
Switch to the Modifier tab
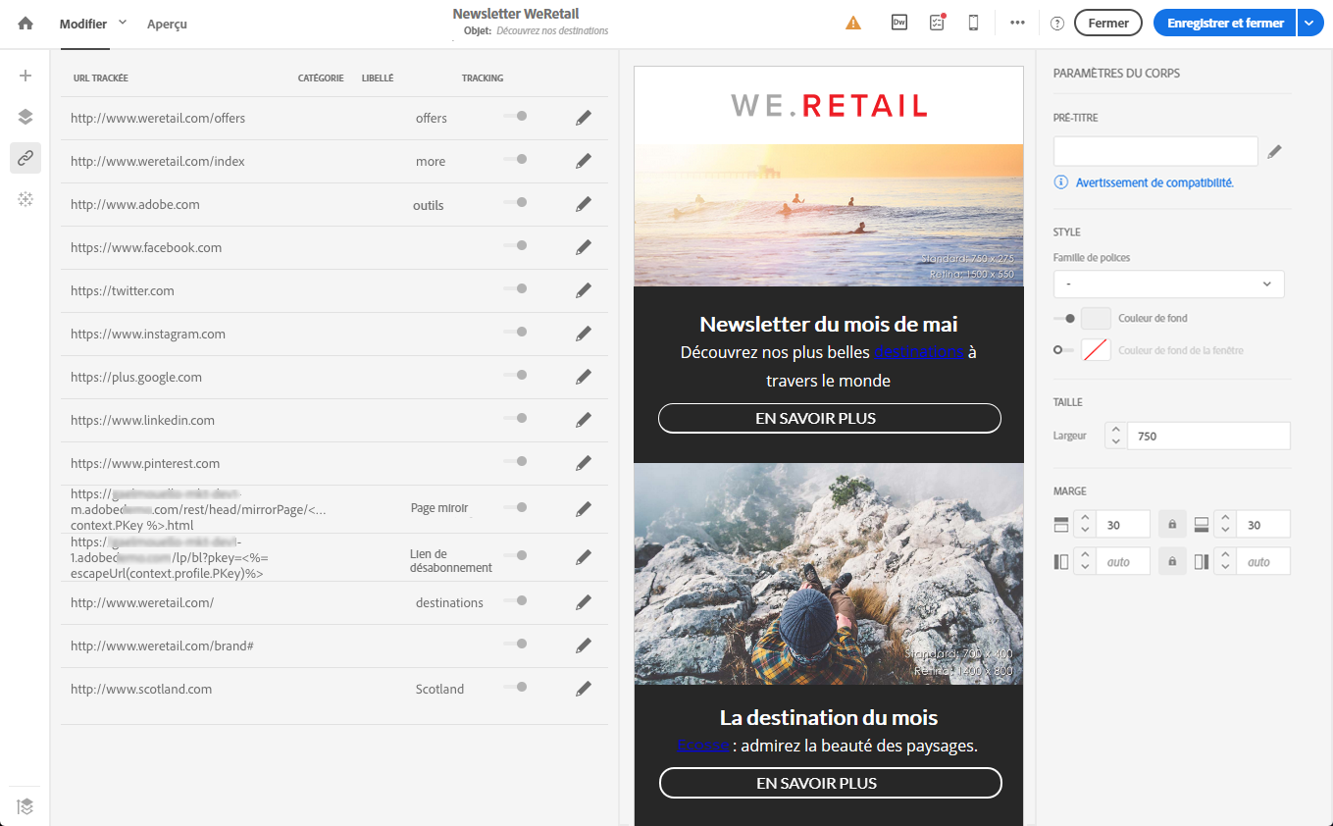click(83, 24)
